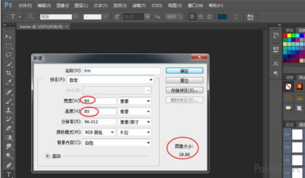Open the Character panel icon
The height and width of the screenshot is (178, 305).
(275, 64)
